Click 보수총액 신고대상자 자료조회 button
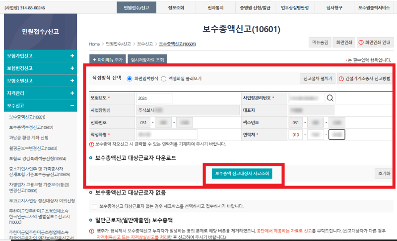397x241 pixels. point(242,173)
